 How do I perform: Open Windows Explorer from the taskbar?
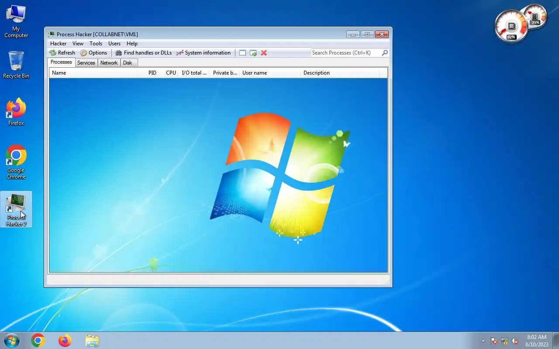(92, 340)
